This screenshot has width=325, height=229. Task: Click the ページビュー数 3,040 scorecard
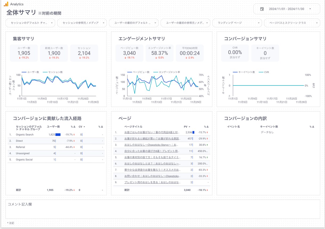pyautogui.click(x=129, y=53)
